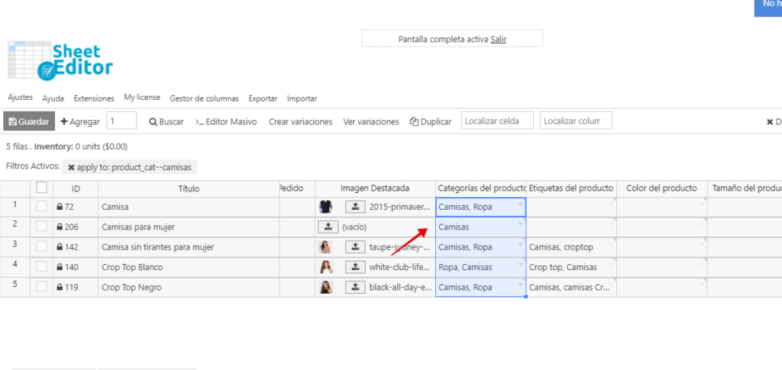Viewport: 782px width, 370px height.
Task: Click Ver variaciones
Action: click(x=371, y=121)
